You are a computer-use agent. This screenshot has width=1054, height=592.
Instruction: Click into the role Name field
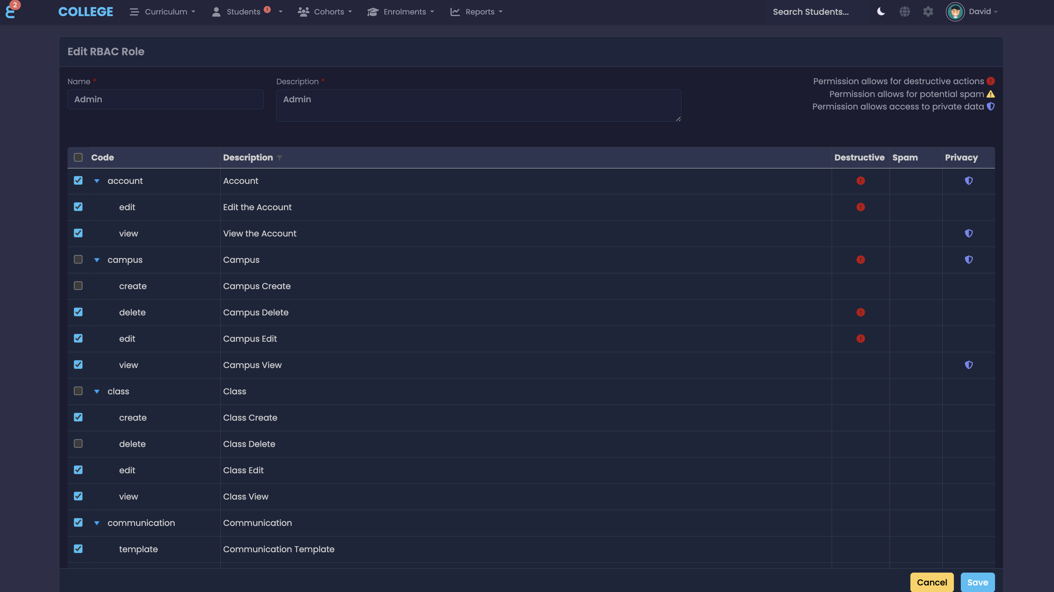coord(165,99)
